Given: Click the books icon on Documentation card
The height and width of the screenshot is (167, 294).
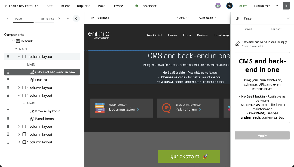Looking at the screenshot, I should pos(100,108).
